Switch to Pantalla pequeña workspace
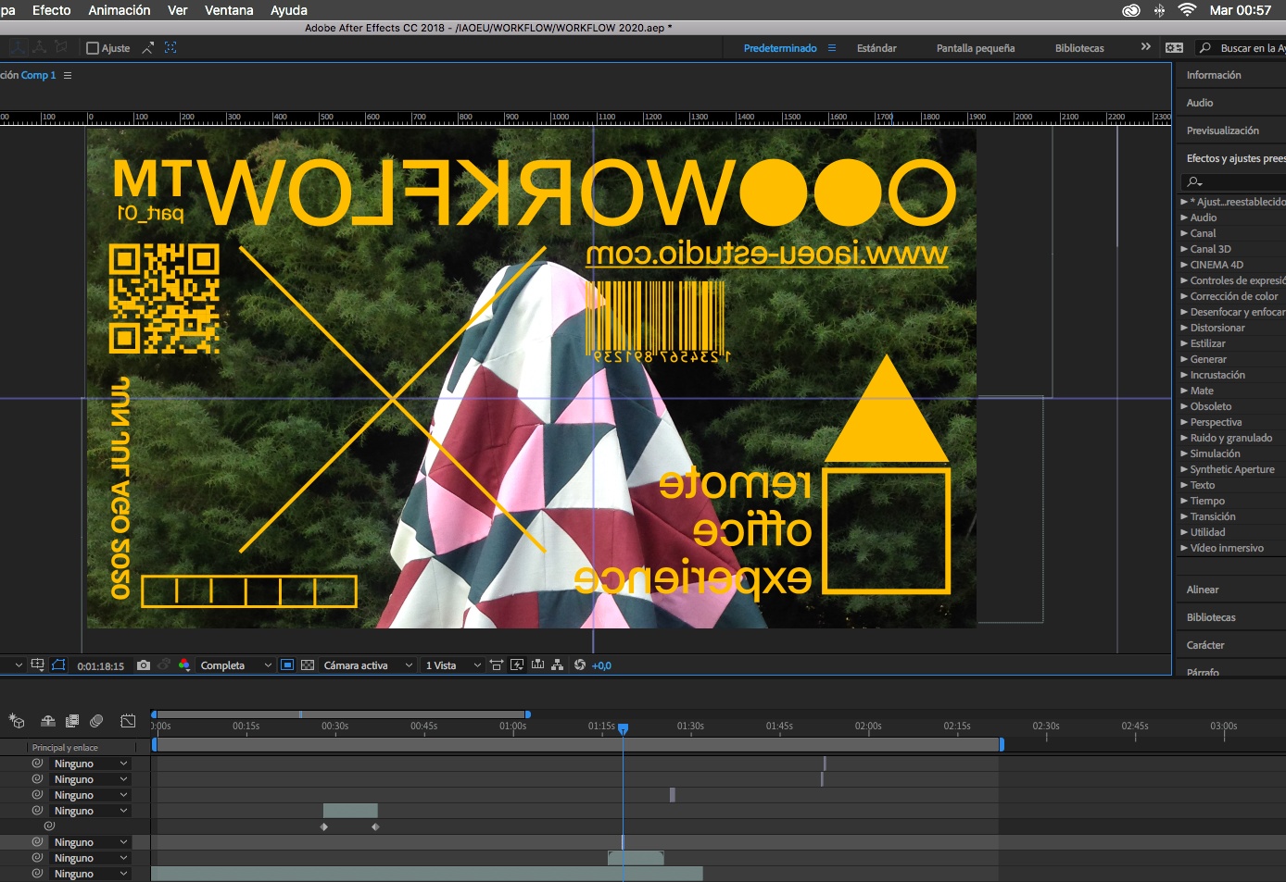1286x882 pixels. pos(976,48)
